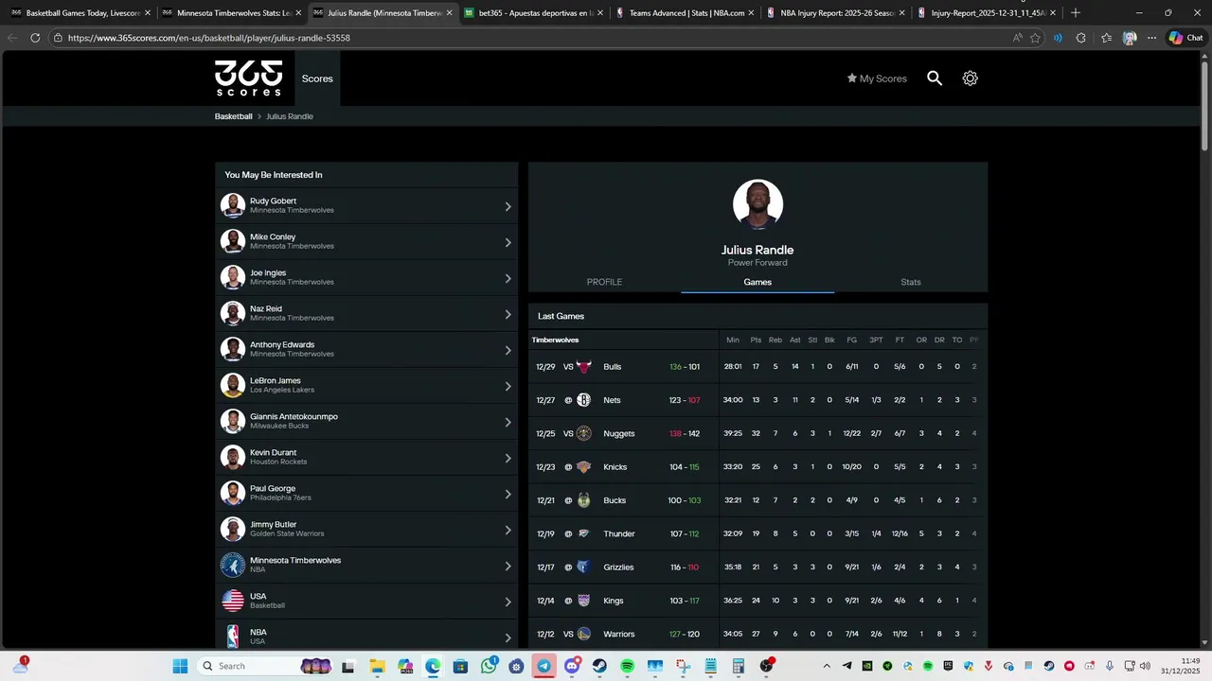The image size is (1212, 681).
Task: Open Spotify from the taskbar
Action: click(x=627, y=666)
